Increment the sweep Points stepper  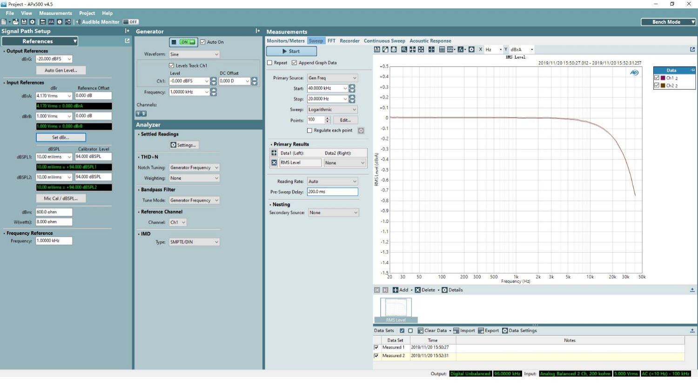click(x=327, y=118)
